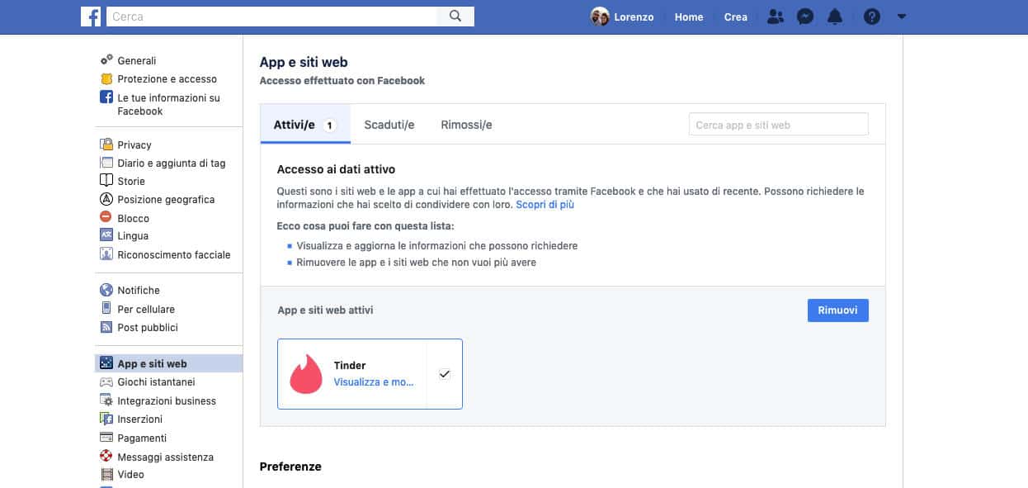Open the Messenger icon

[805, 17]
